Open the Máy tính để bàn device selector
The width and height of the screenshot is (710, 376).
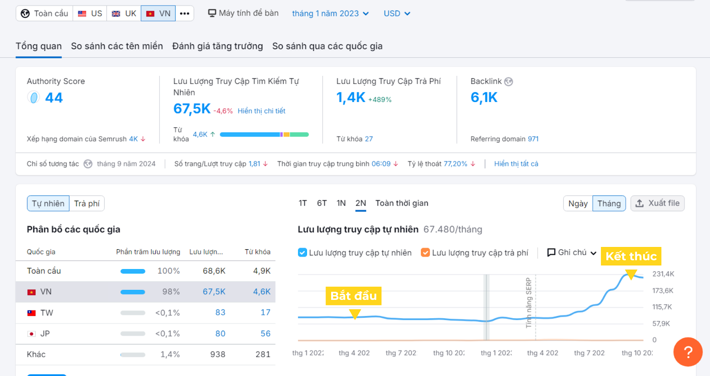click(x=243, y=13)
